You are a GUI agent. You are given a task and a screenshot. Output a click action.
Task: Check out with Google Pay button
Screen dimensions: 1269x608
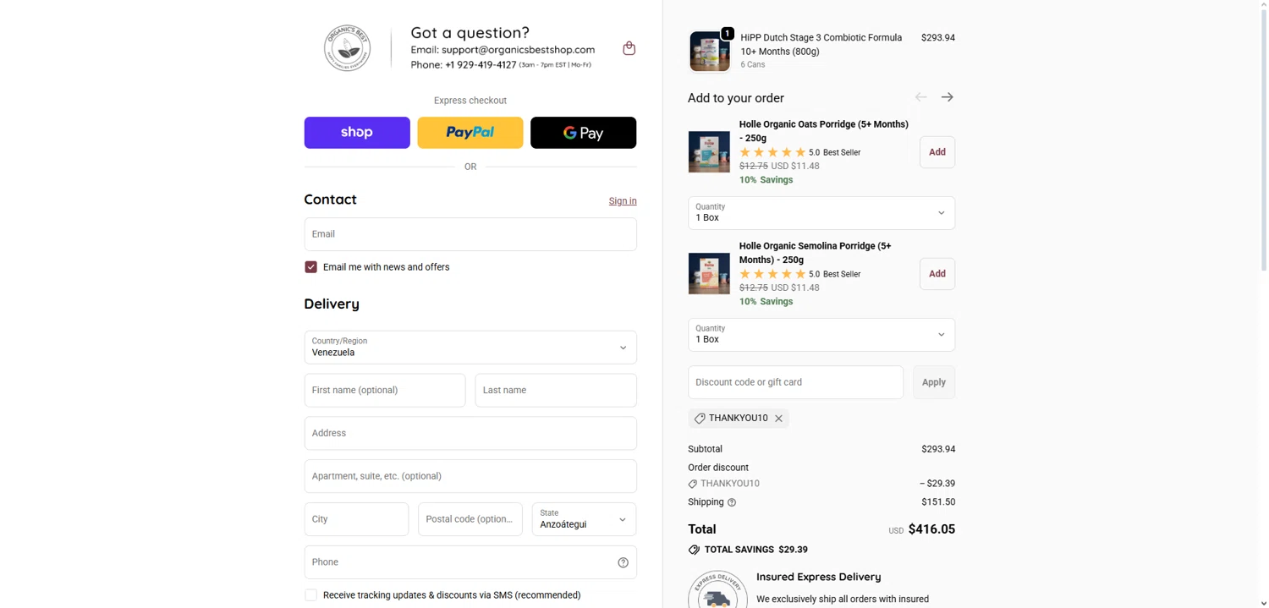(583, 133)
